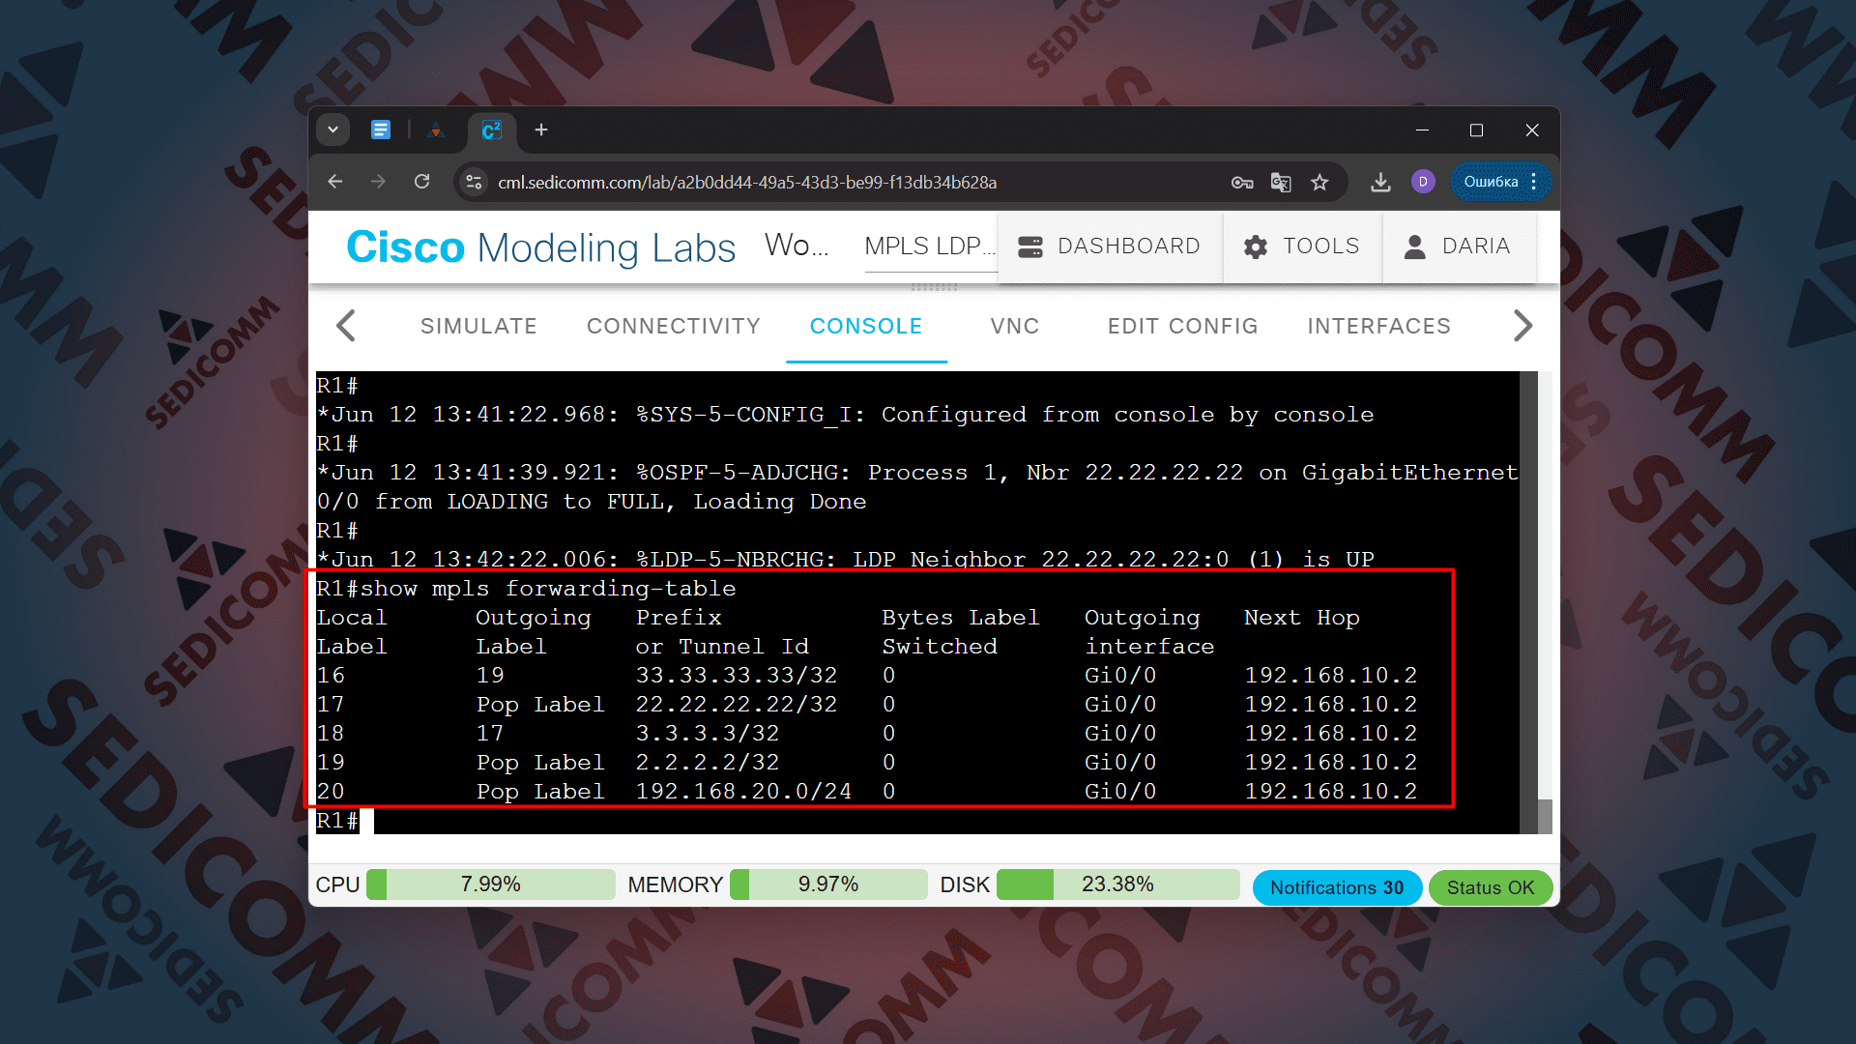Viewport: 1856px width, 1044px height.
Task: Open a new browser tab
Action: coord(541,130)
